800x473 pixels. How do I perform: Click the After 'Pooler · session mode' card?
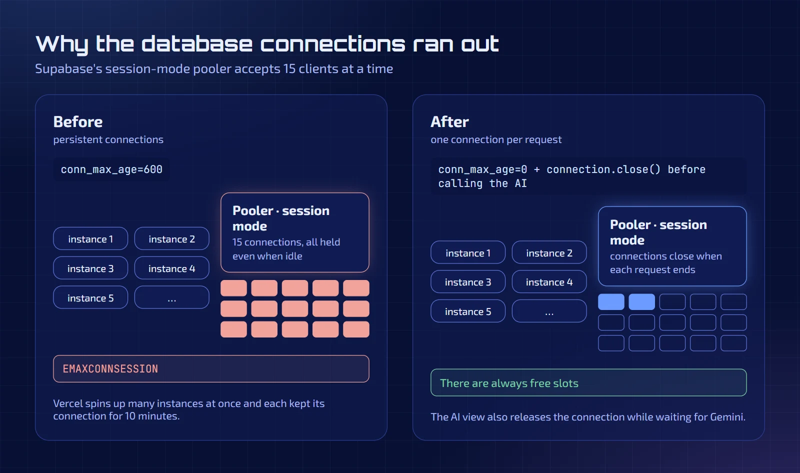672,246
